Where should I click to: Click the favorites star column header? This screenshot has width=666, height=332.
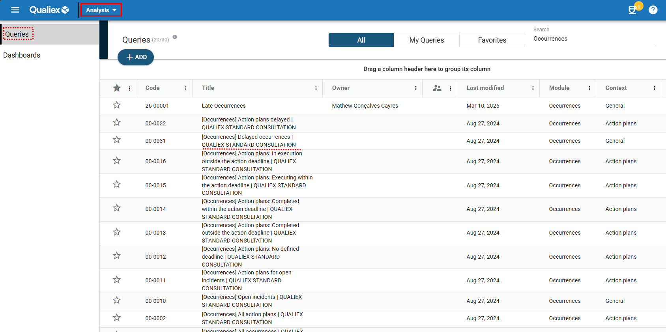tap(117, 88)
